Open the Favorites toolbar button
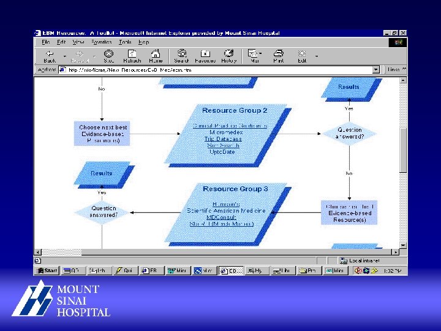This screenshot has width=441, height=331. 205,56
